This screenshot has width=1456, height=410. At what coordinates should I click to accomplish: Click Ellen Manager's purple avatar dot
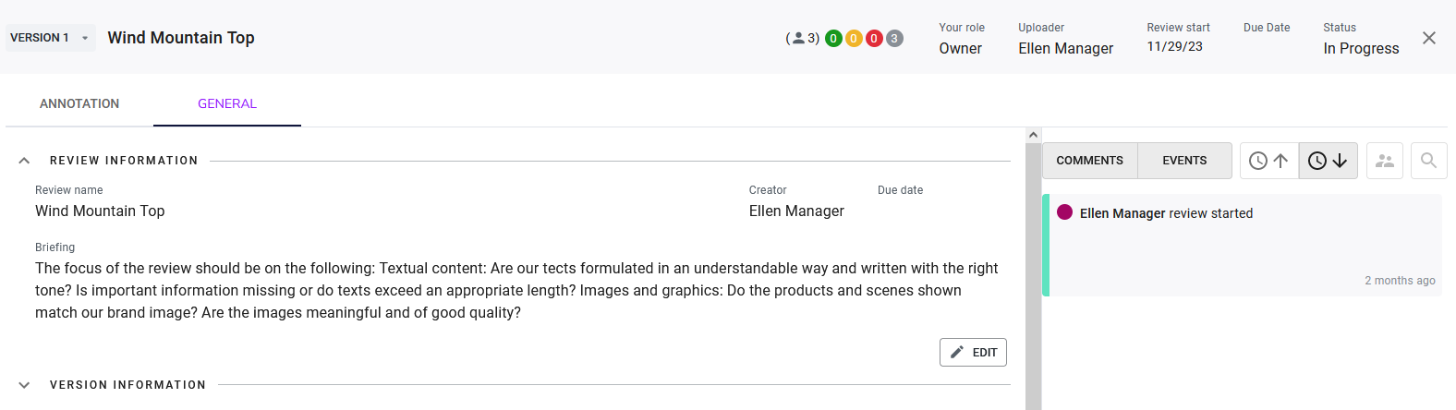pyautogui.click(x=1064, y=212)
